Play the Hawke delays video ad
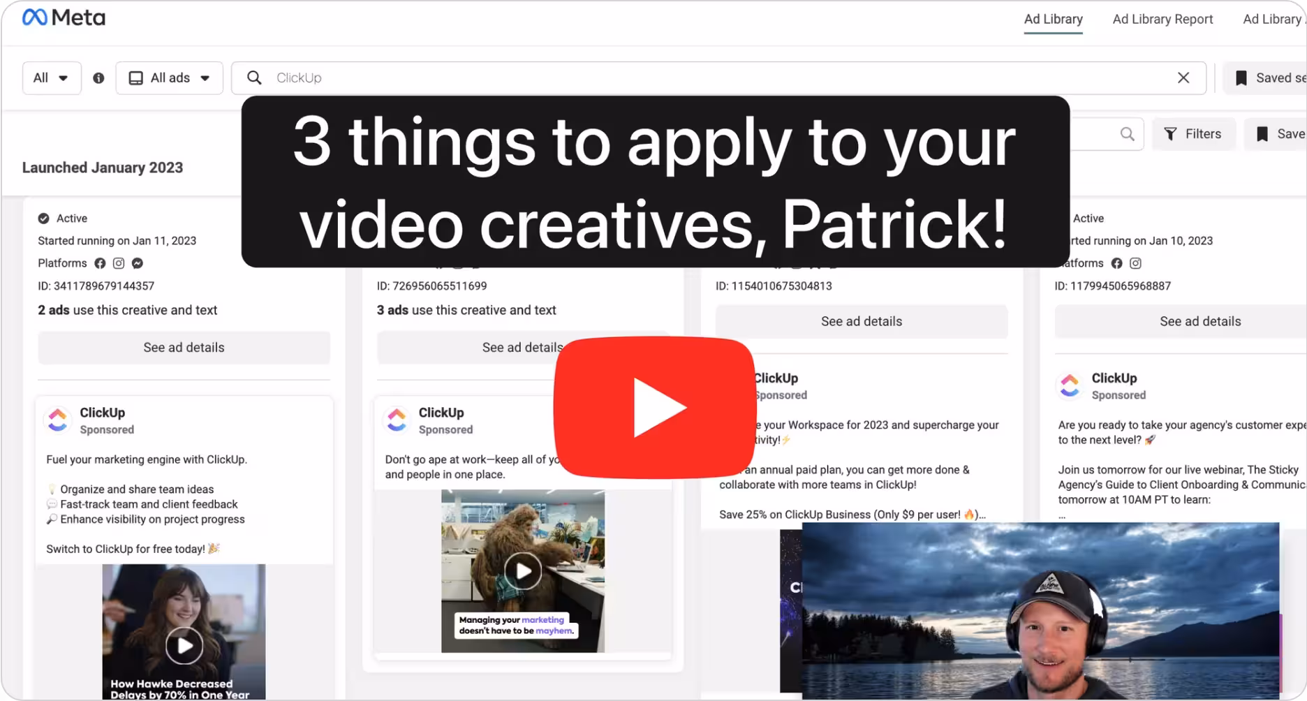Screen dimensions: 1307x701 [184, 645]
